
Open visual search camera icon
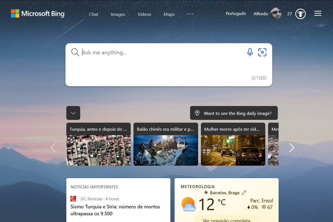click(x=262, y=52)
